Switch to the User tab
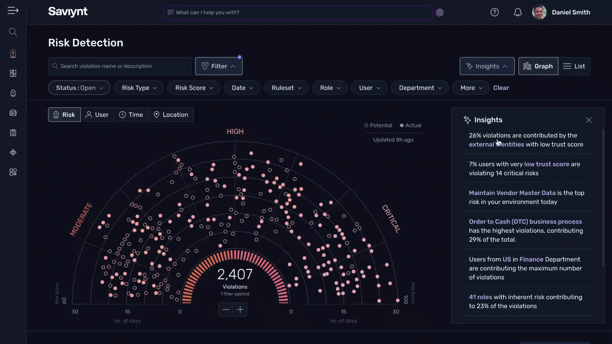The height and width of the screenshot is (344, 612). (x=97, y=115)
